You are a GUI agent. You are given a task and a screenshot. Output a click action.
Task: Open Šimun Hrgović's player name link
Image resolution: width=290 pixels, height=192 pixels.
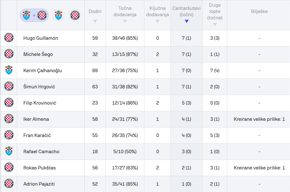[x=39, y=87]
